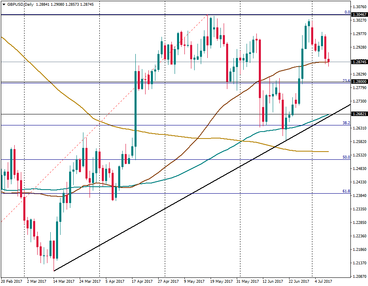Click the current price tag 1.28745
This screenshot has width=368, height=286.
[x=359, y=62]
